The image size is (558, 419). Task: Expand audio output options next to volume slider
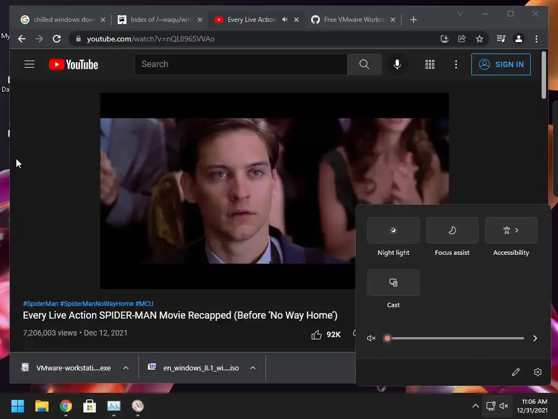(x=535, y=338)
